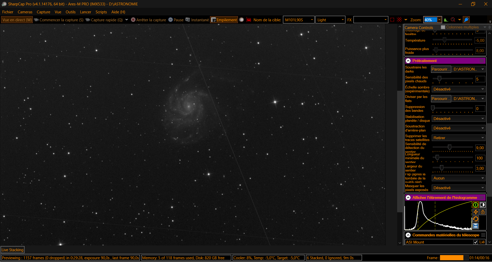
Task: Uncheck the Lié checkbox for ASI Mount
Action: click(x=476, y=242)
